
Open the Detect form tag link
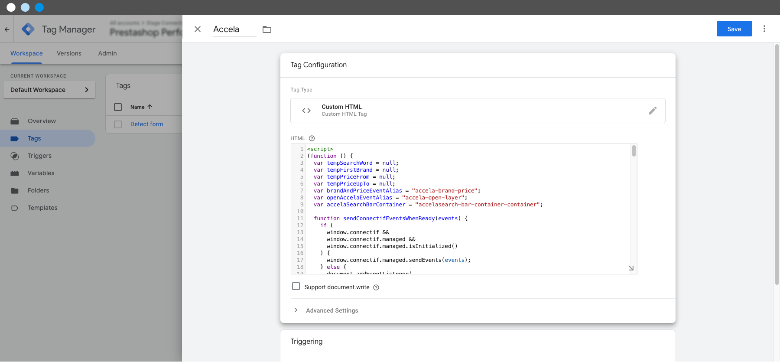(x=147, y=124)
